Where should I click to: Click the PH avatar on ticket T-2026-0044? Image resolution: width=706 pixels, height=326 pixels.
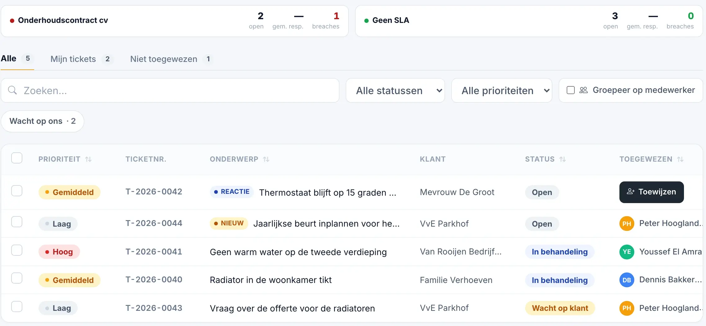click(x=627, y=224)
